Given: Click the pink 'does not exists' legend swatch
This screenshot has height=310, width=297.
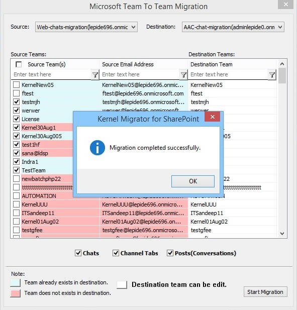Looking at the screenshot, I should 16,293.
